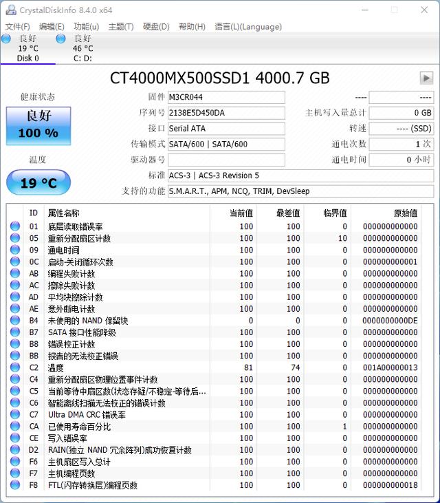This screenshot has height=503, width=440.
Task: Click the status orb for attribute 01
Action: tap(14, 226)
